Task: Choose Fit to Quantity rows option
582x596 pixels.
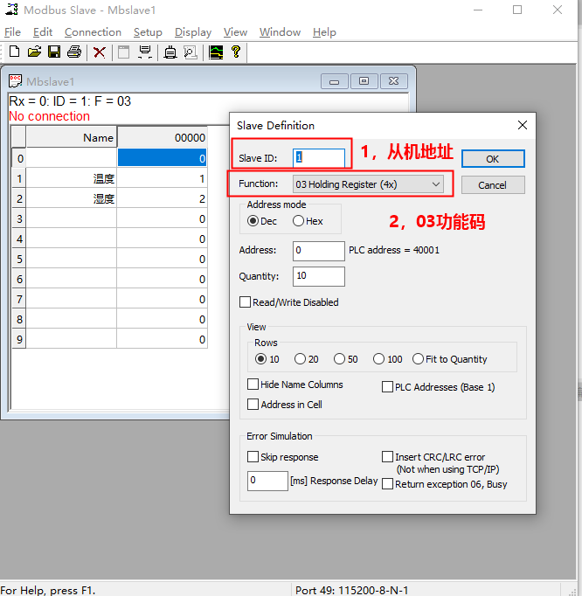Action: 418,359
